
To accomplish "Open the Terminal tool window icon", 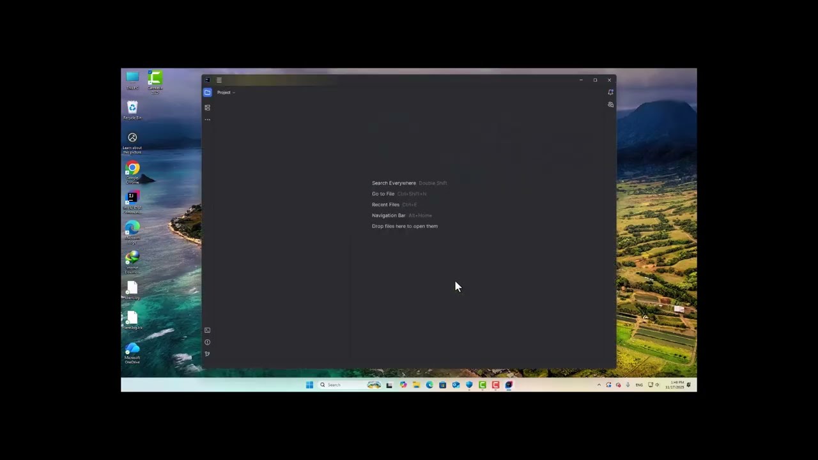I will coord(207,330).
